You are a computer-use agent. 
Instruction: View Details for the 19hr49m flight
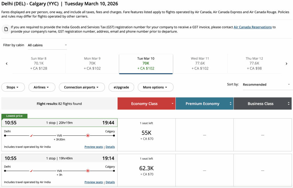[110, 182]
